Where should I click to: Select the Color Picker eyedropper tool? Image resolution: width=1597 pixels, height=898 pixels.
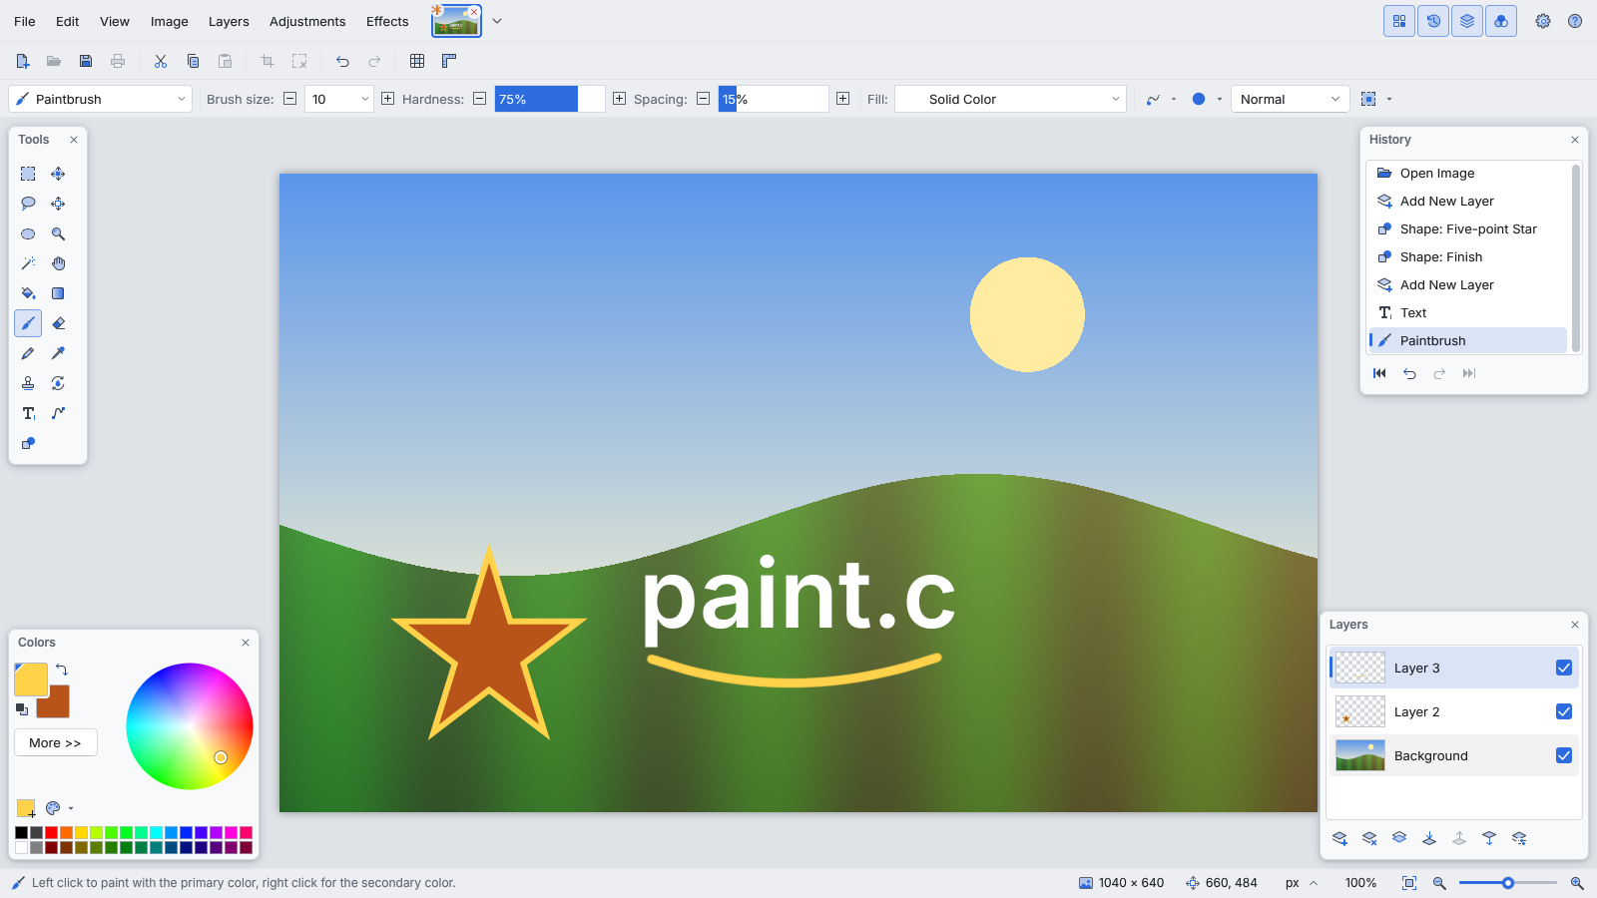58,353
